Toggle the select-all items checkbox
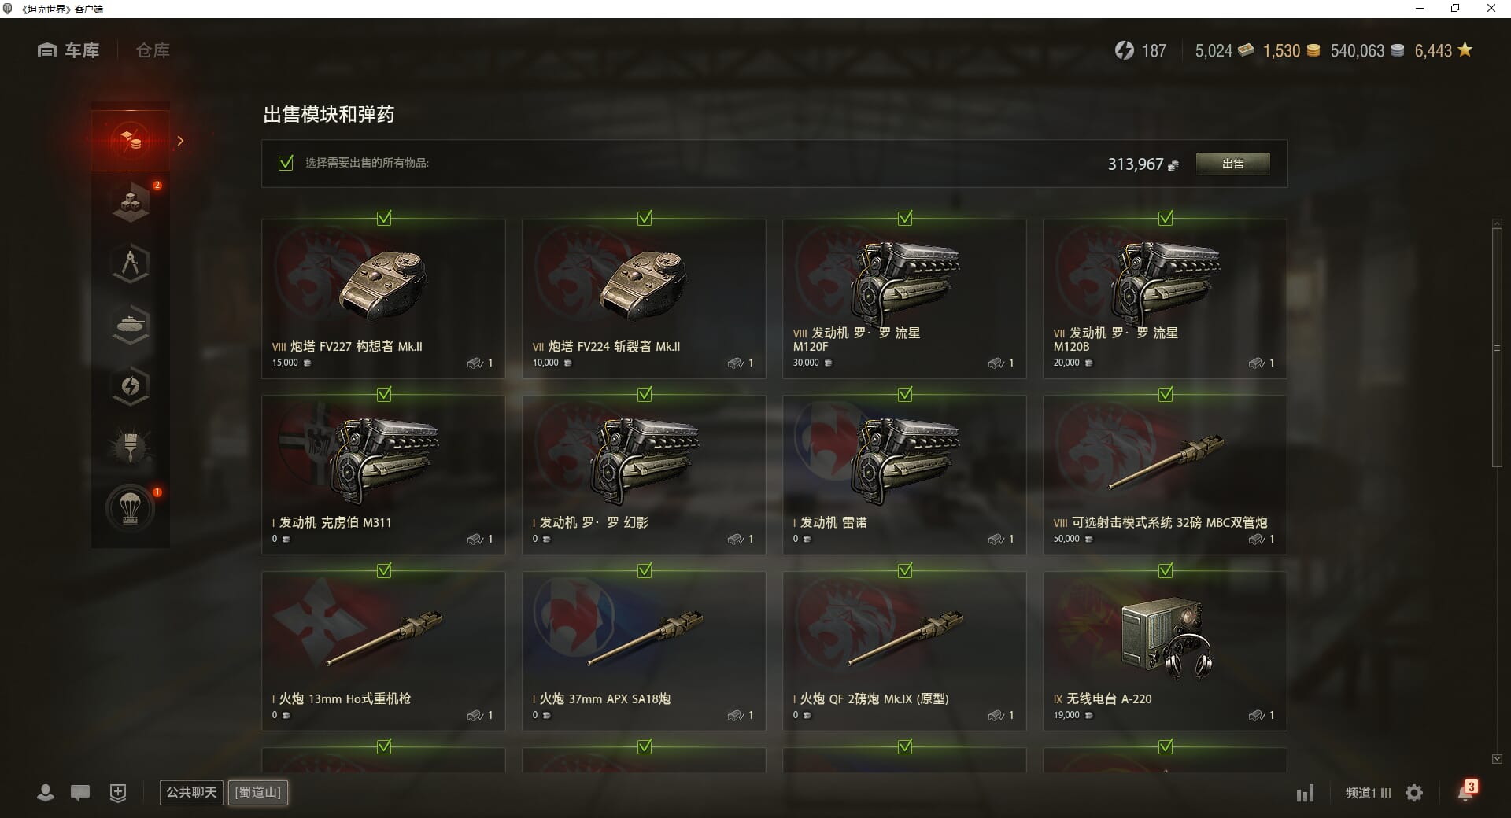1511x818 pixels. [x=286, y=163]
